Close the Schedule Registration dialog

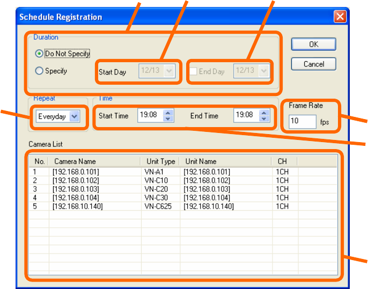[x=340, y=17]
